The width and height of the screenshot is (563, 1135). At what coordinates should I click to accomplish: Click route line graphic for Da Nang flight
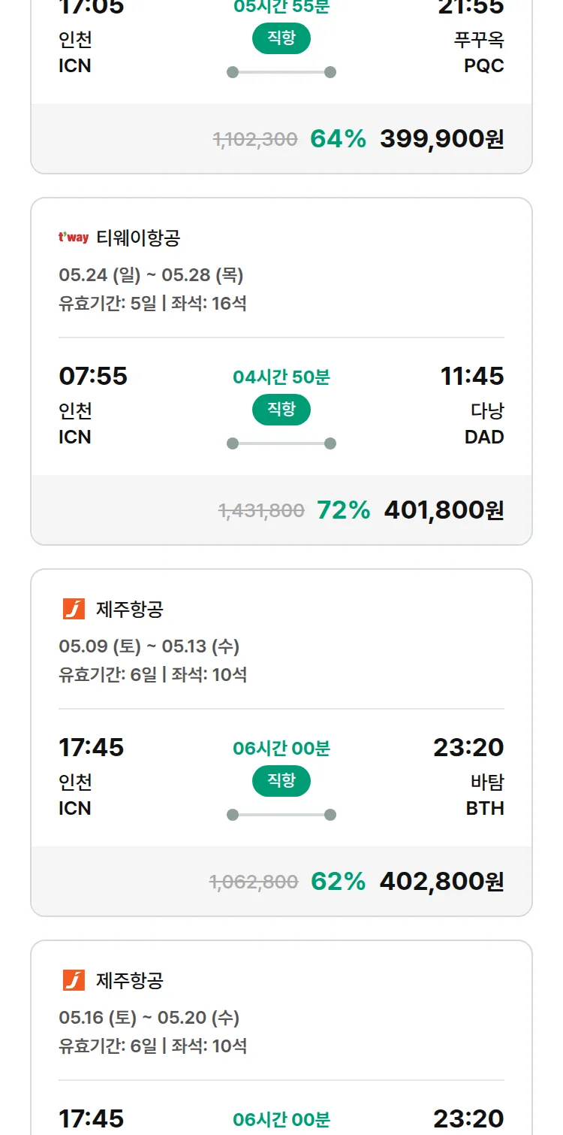coord(281,443)
